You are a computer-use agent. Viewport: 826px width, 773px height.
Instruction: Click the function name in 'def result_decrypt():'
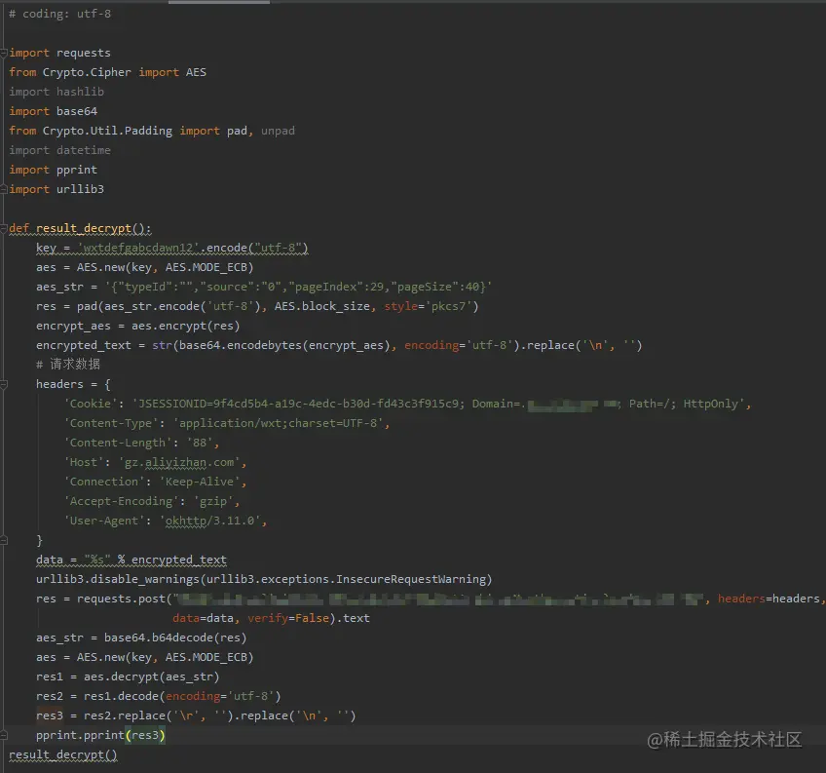coord(84,228)
